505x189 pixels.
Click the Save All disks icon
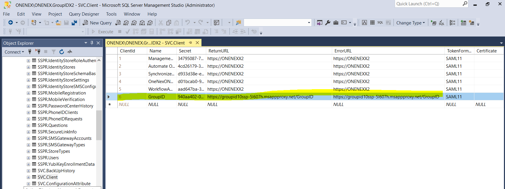pos(74,23)
